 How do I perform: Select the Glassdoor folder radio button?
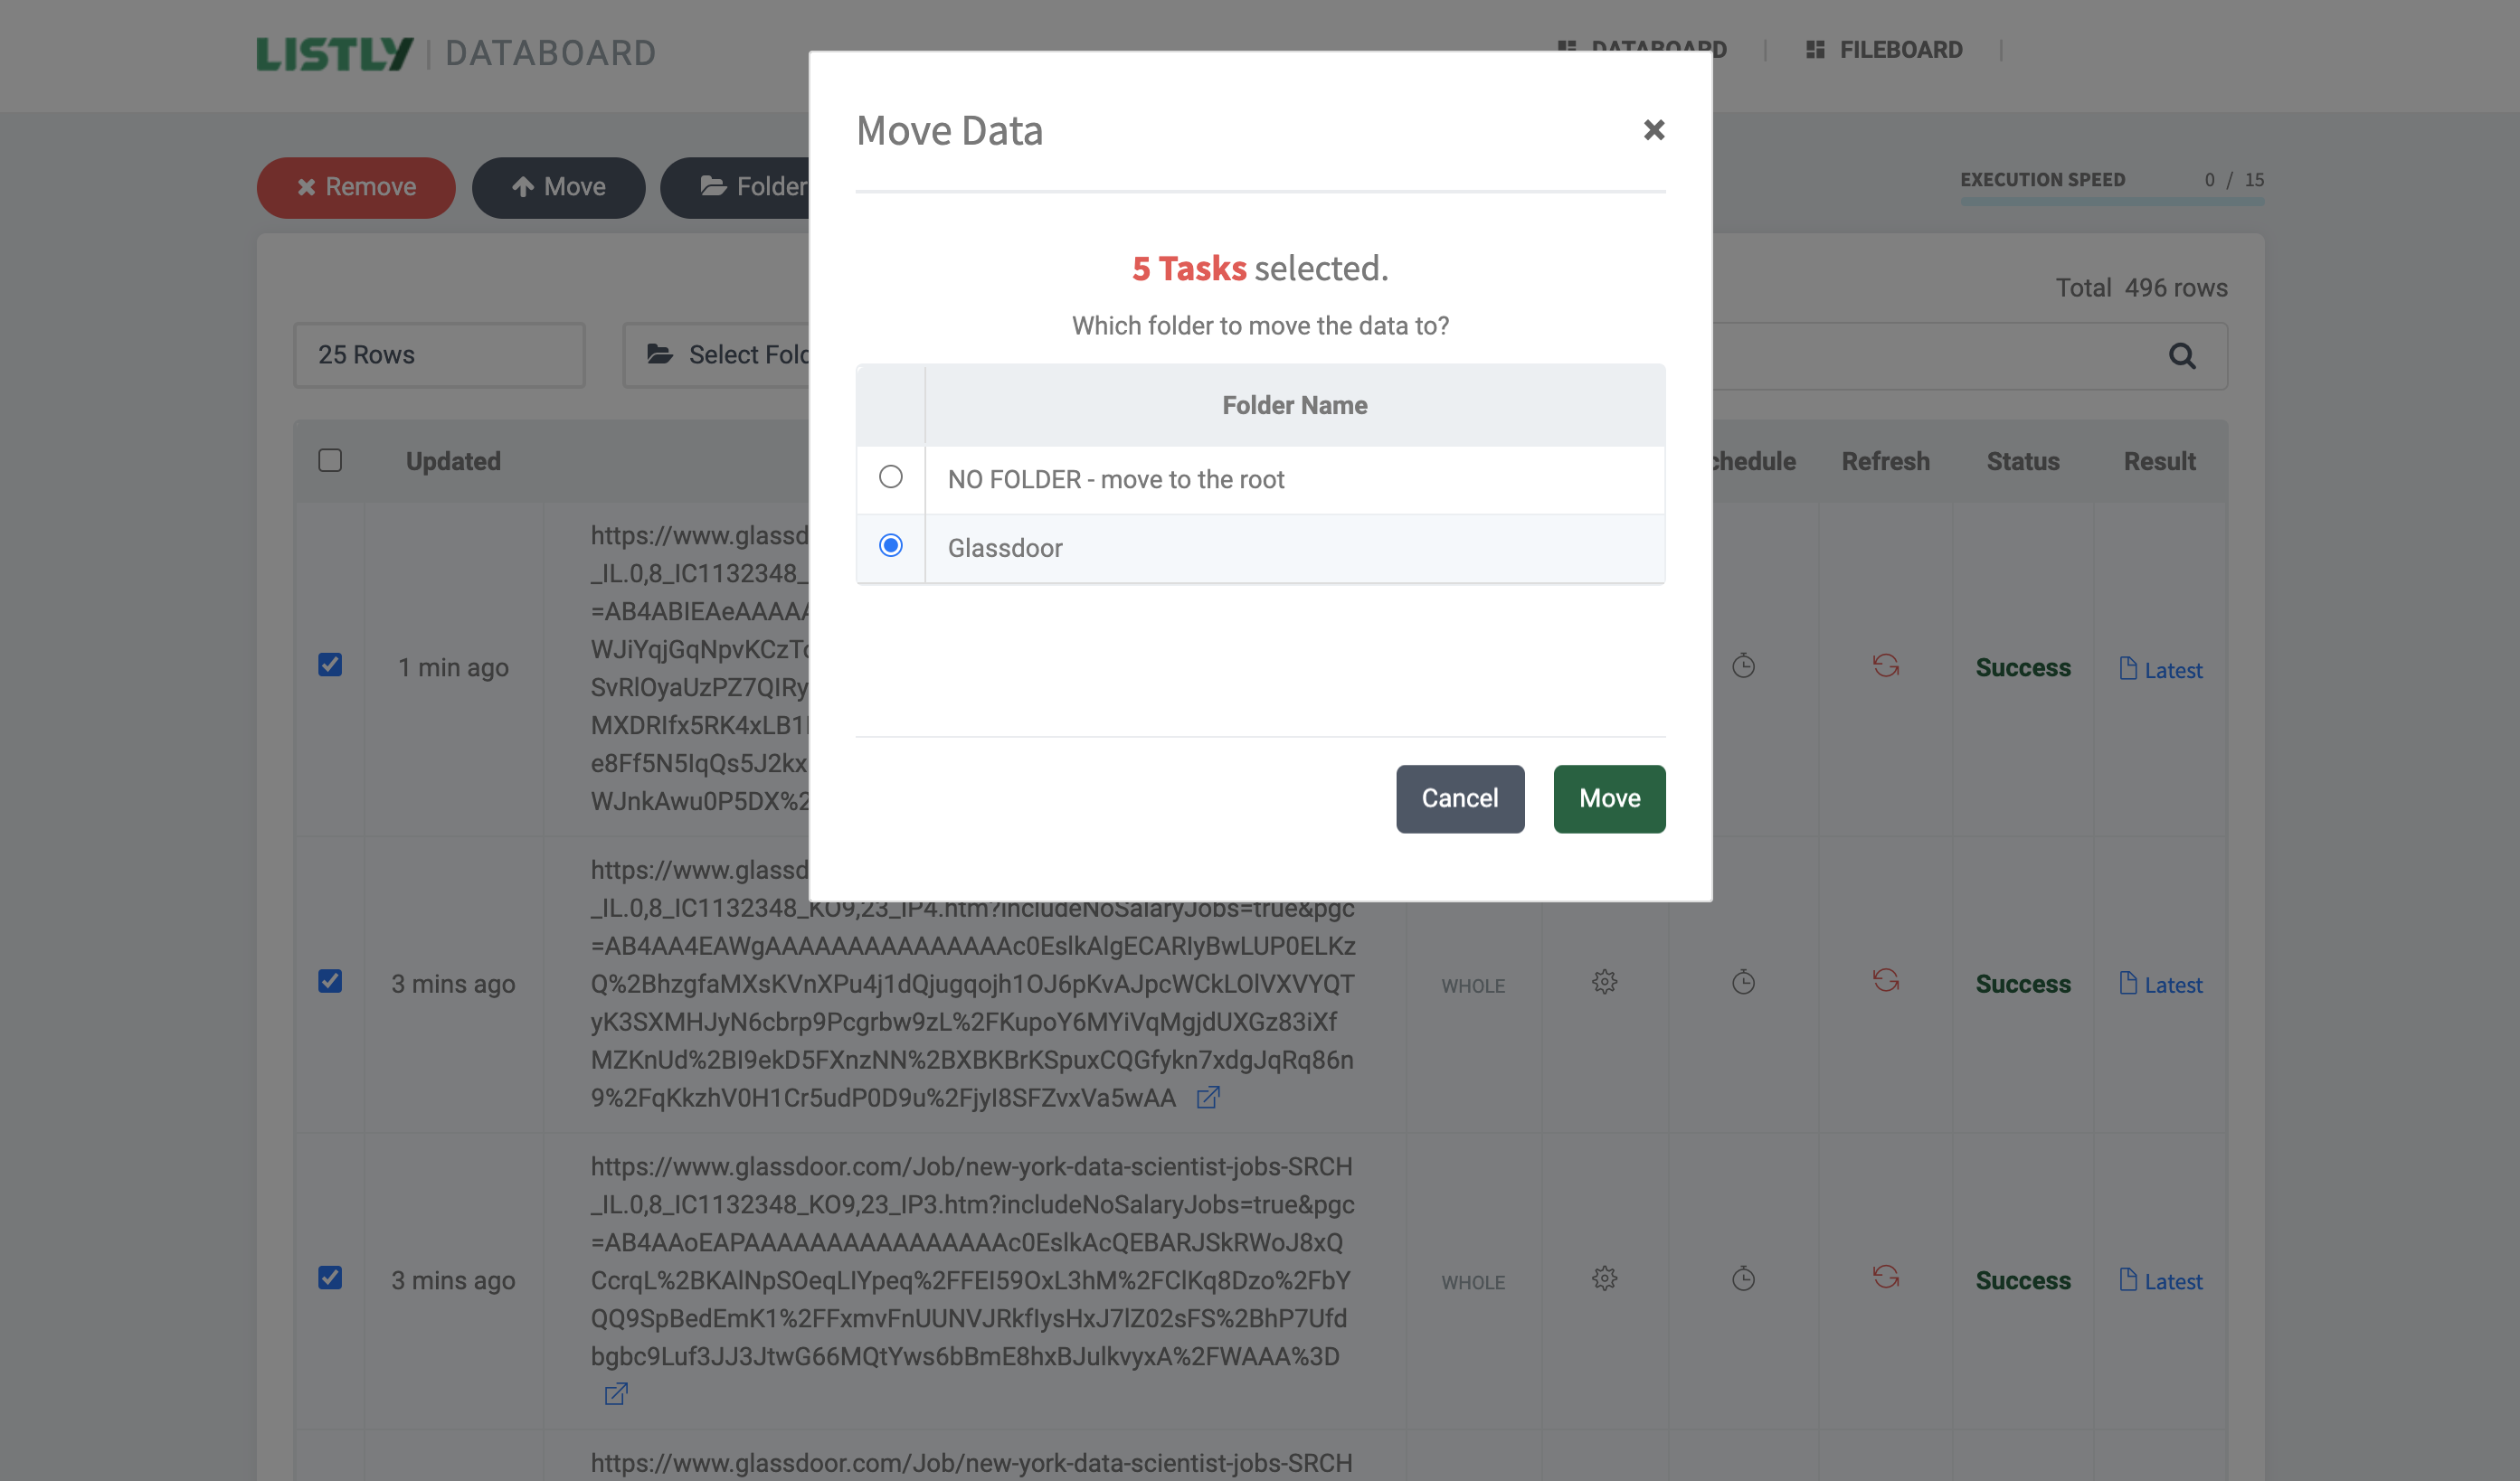coord(890,545)
